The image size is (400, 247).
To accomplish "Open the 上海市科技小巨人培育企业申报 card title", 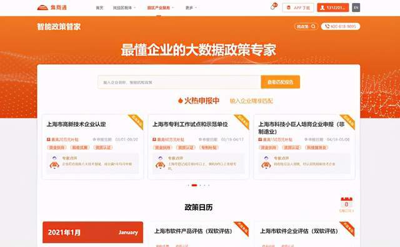I will pos(301,128).
